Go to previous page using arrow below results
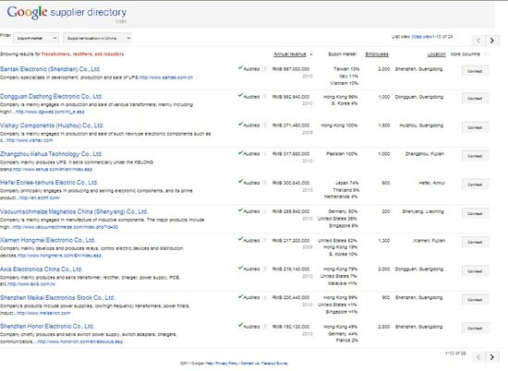The image size is (508, 371). (478, 357)
